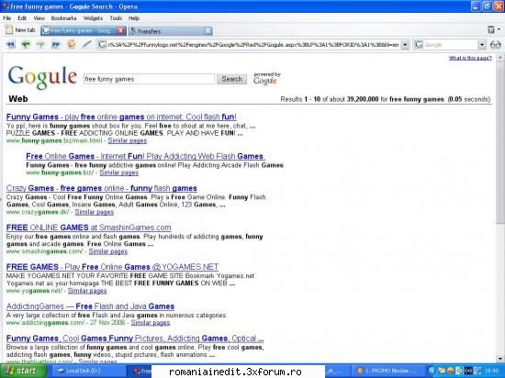Open 'FREE ONLINE GAMES at SmashinGames.com' result
Viewport: 505px width, 378px height.
tap(88, 228)
